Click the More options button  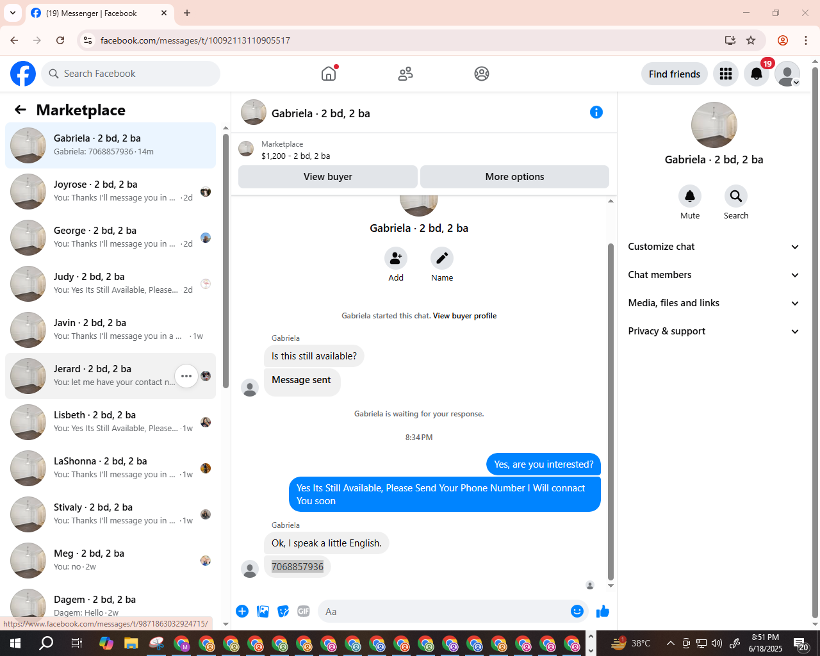[x=514, y=177]
